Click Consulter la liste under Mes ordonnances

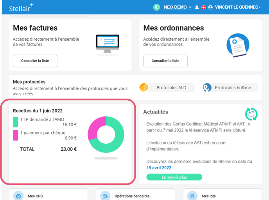(165, 61)
